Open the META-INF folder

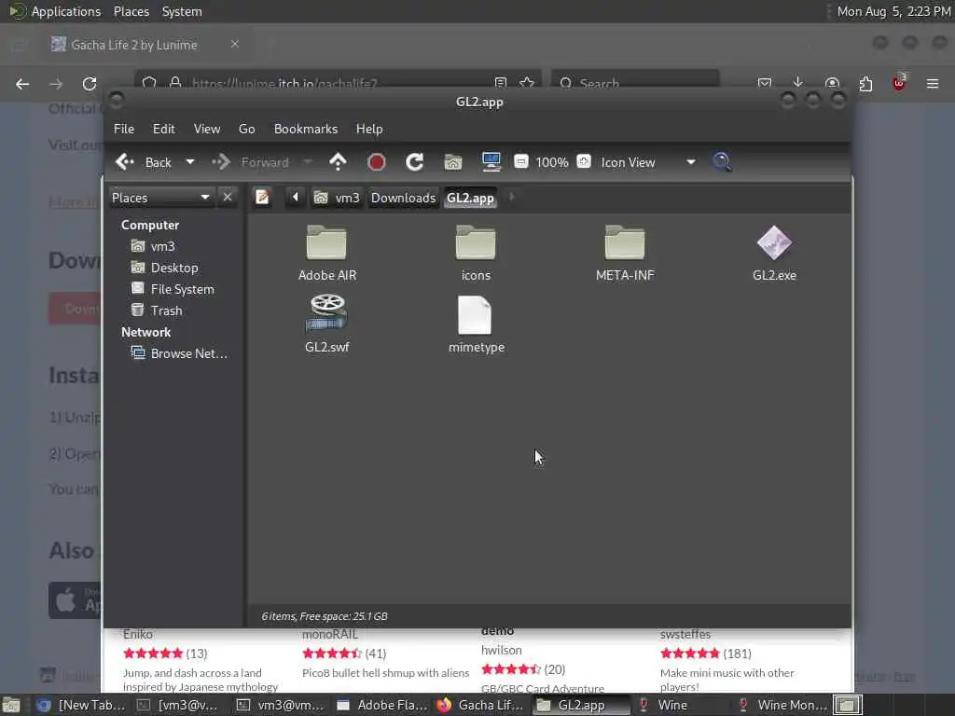[625, 253]
